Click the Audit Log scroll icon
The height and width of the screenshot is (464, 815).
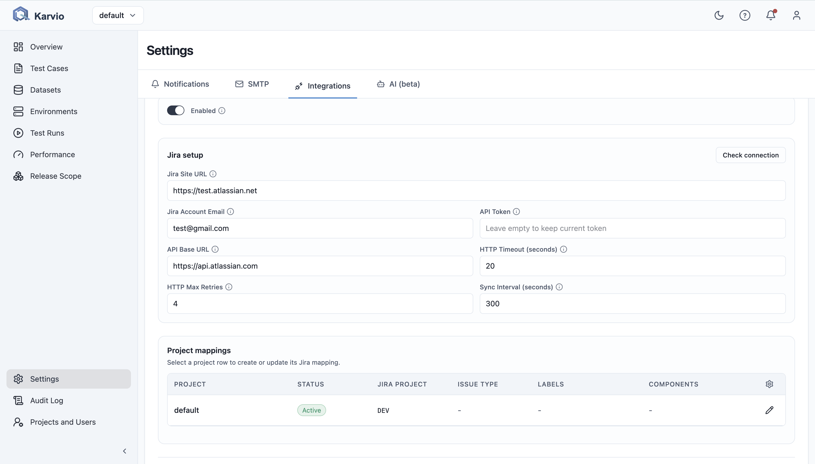[x=18, y=400]
